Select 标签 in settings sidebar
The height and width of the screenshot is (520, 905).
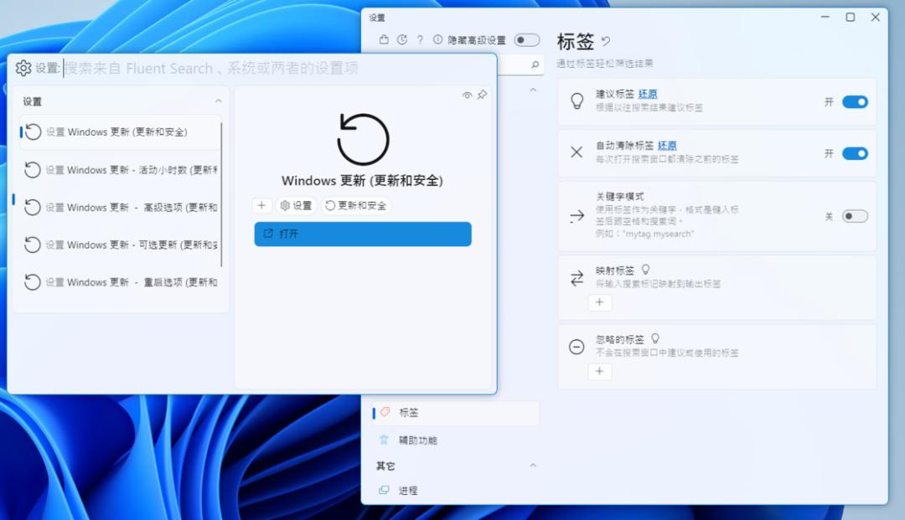point(456,413)
